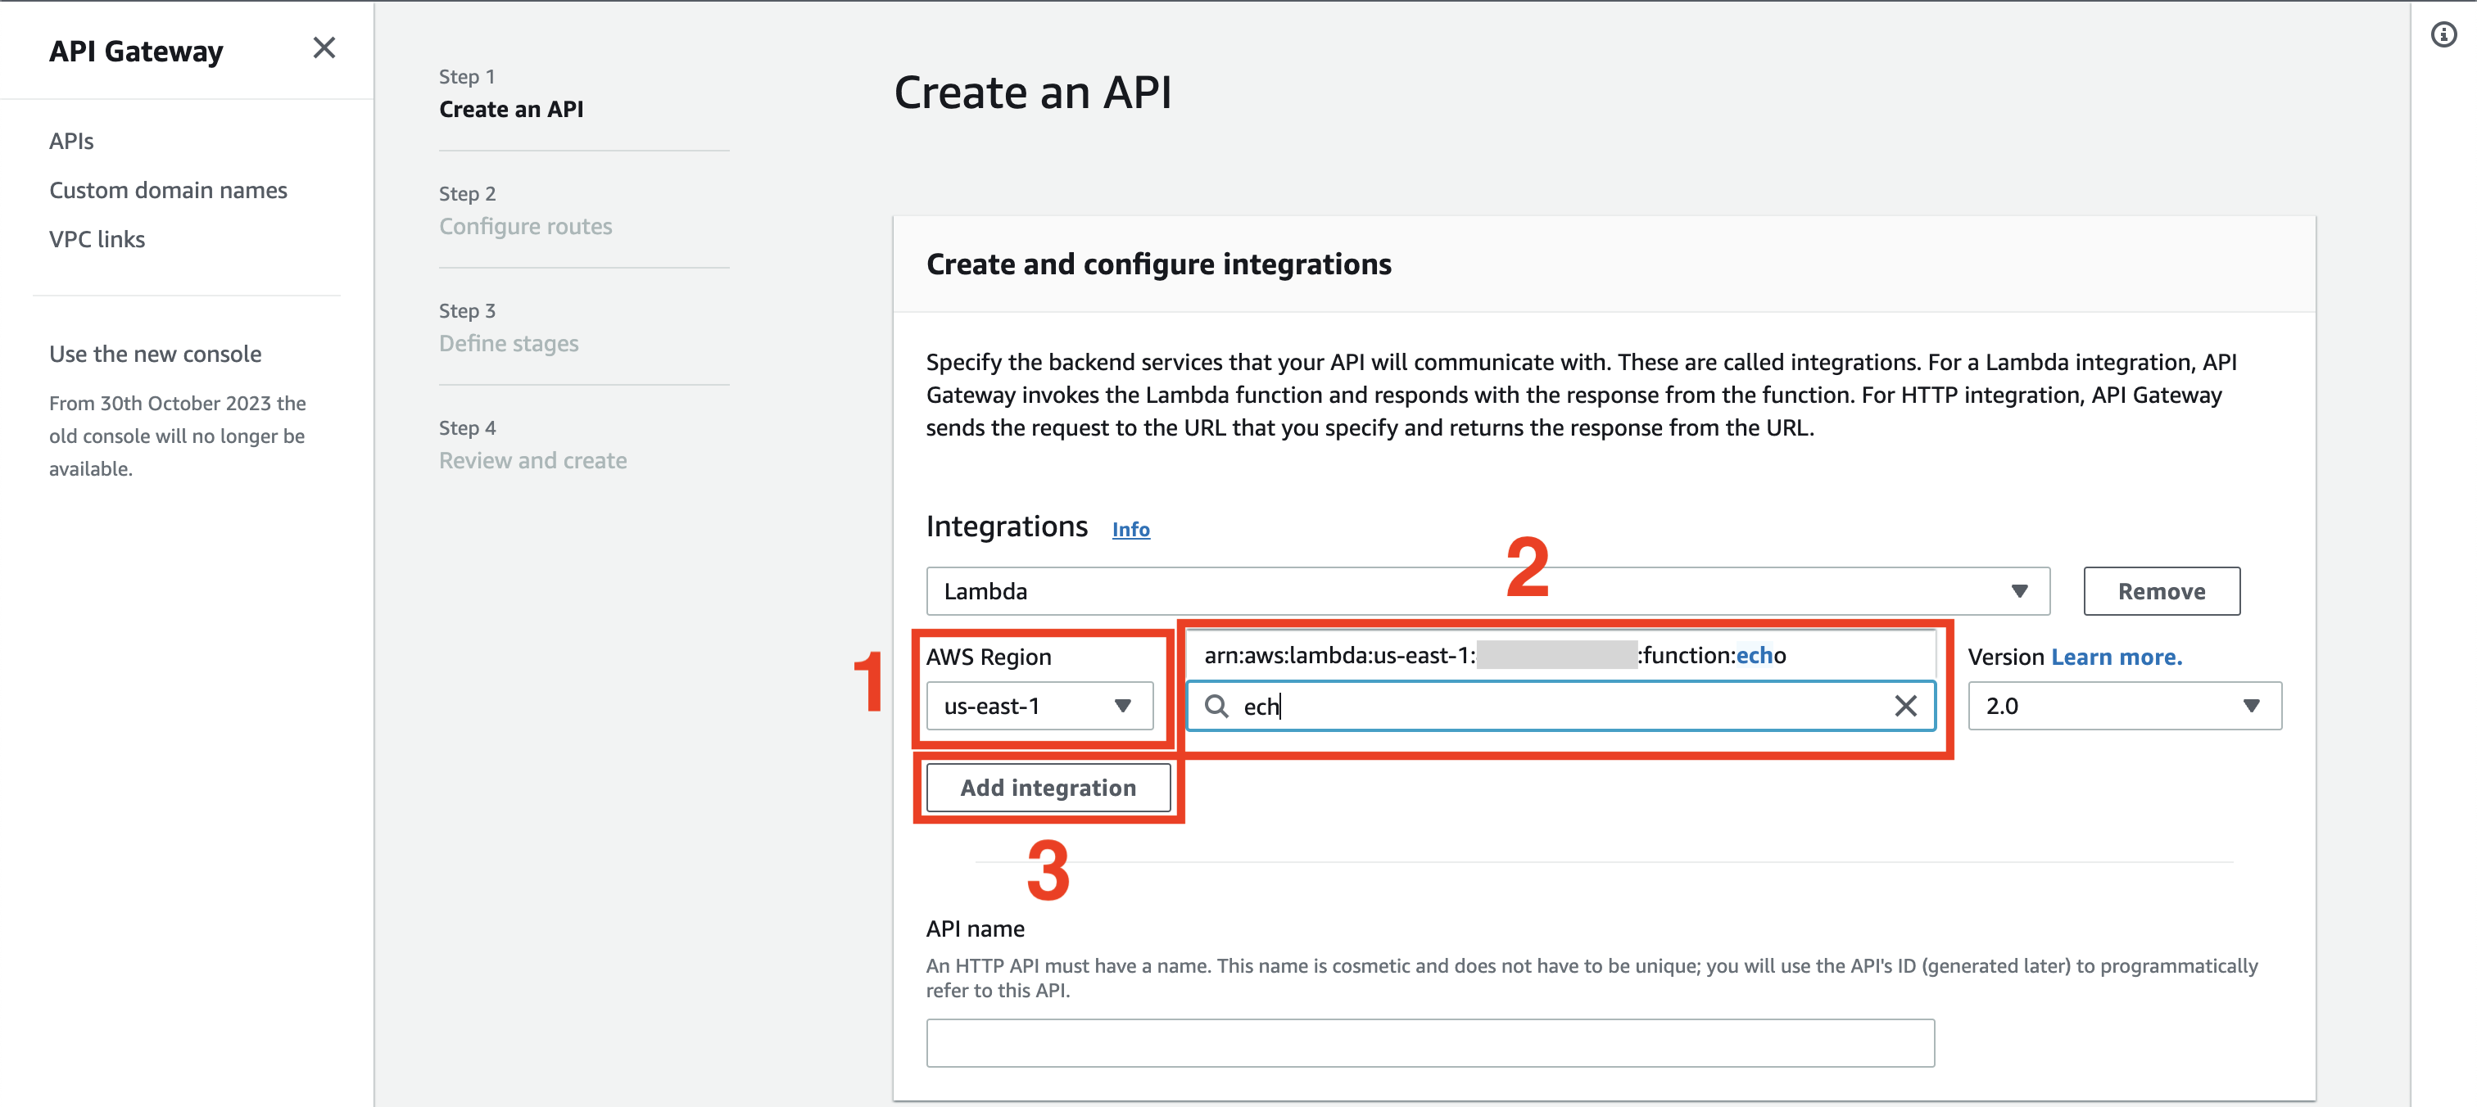Click the Remove button for Lambda integration
Screen dimensions: 2477x1107
coord(2161,591)
